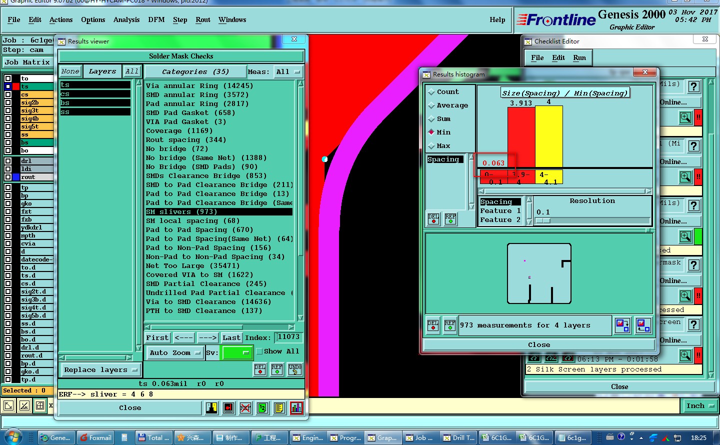Click top question mark icon in Checklist Editor
The height and width of the screenshot is (445, 720).
pos(693,86)
